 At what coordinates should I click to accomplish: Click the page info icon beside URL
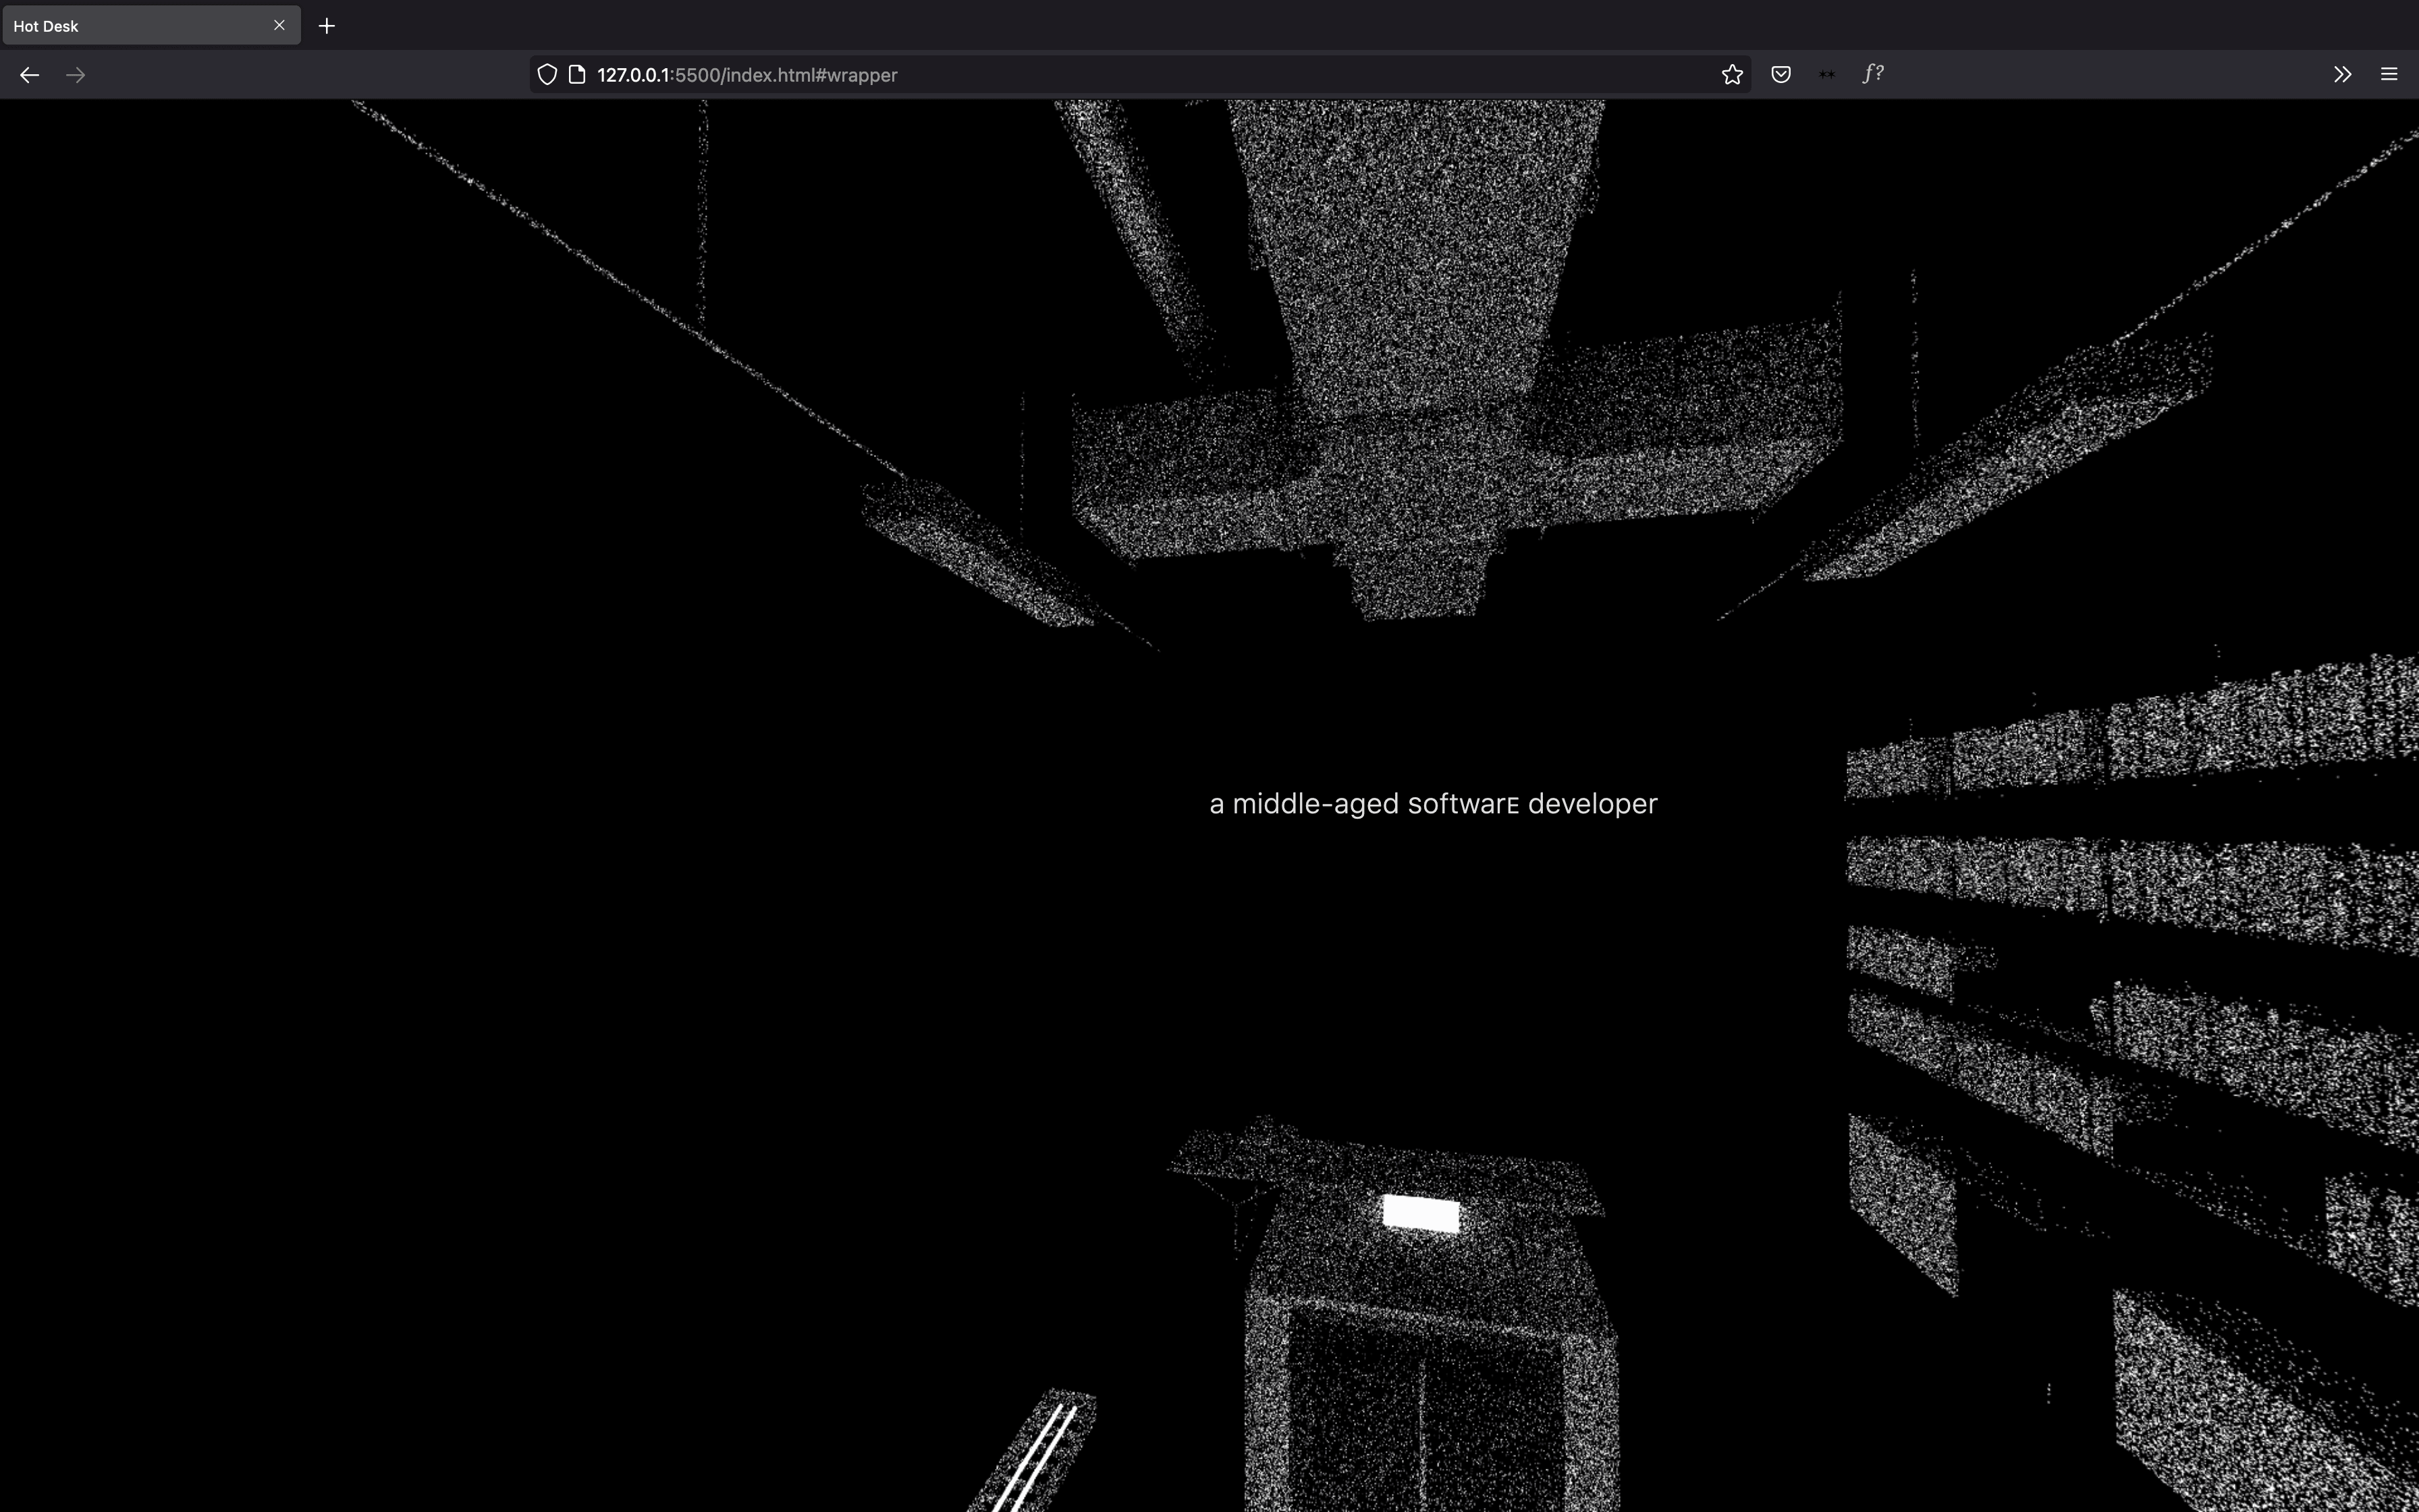577,75
